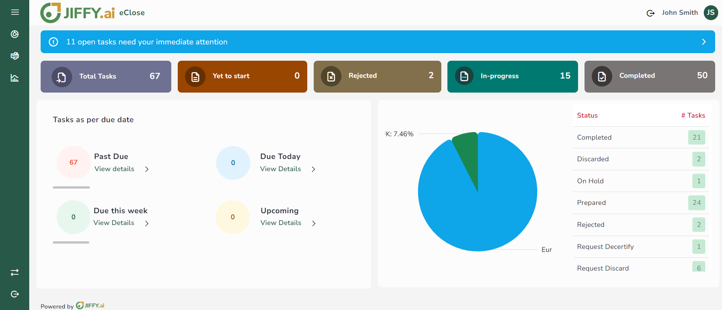This screenshot has height=310, width=722.
Task: Open the Completed tasks card
Action: 649,76
